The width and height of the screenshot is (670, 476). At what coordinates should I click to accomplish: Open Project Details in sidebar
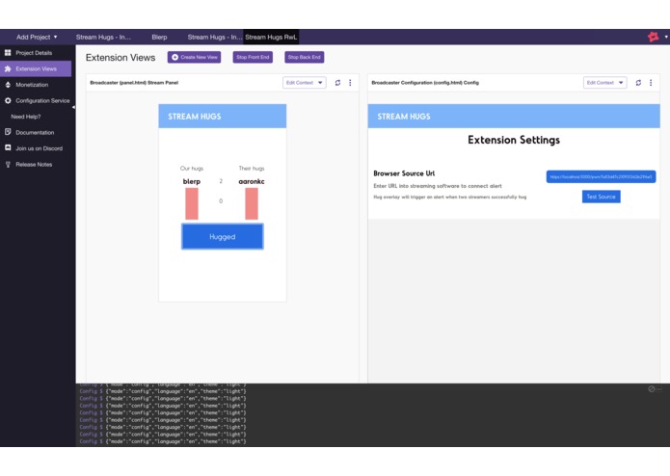tap(36, 53)
